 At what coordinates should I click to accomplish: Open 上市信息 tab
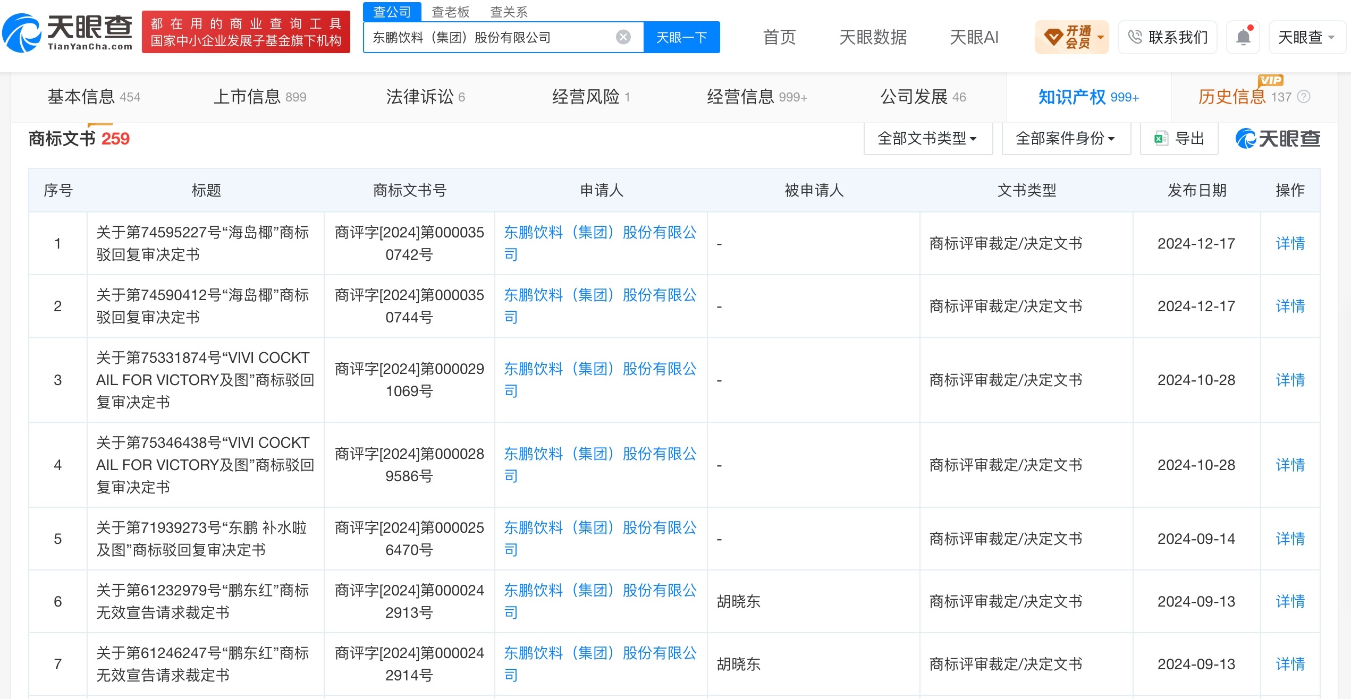coord(260,97)
